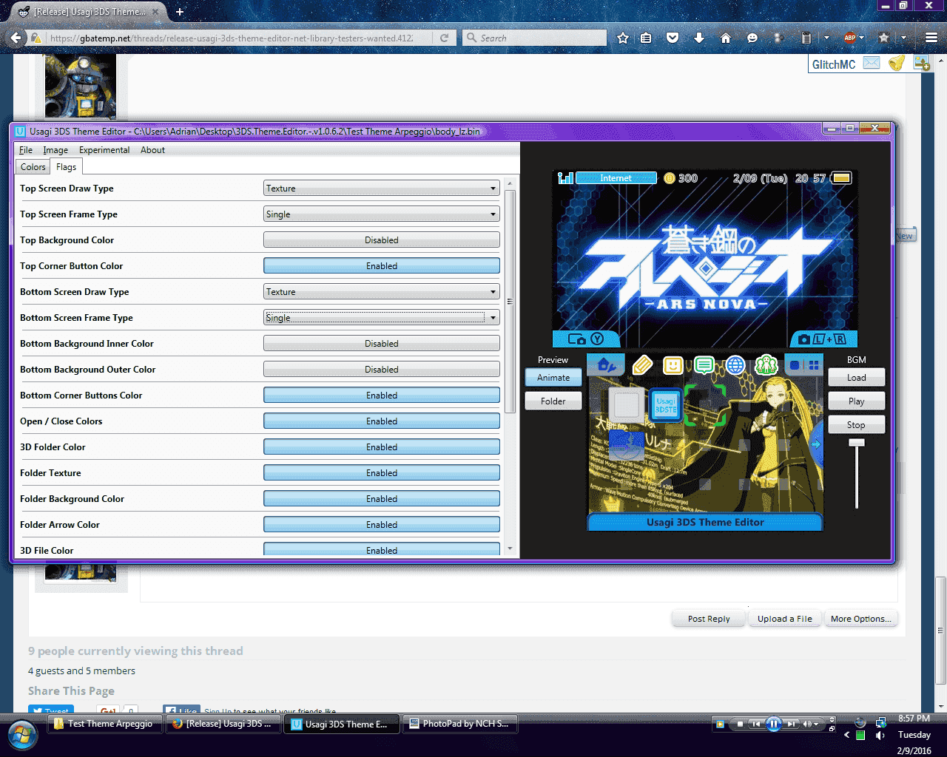
Task: Click the Folder preview button
Action: point(553,401)
